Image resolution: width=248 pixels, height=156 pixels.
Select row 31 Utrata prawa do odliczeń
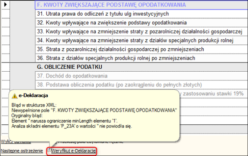pos(142,14)
